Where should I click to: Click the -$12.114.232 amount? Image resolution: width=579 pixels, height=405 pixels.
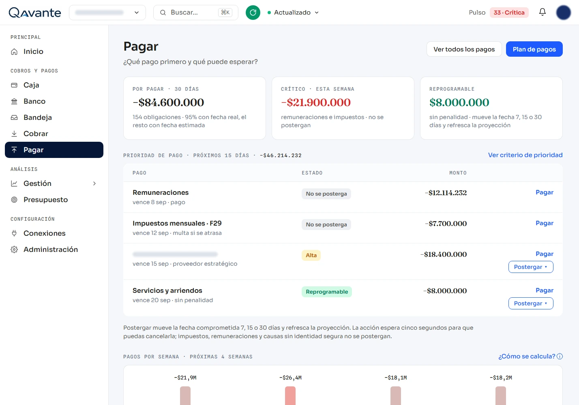[x=446, y=193]
